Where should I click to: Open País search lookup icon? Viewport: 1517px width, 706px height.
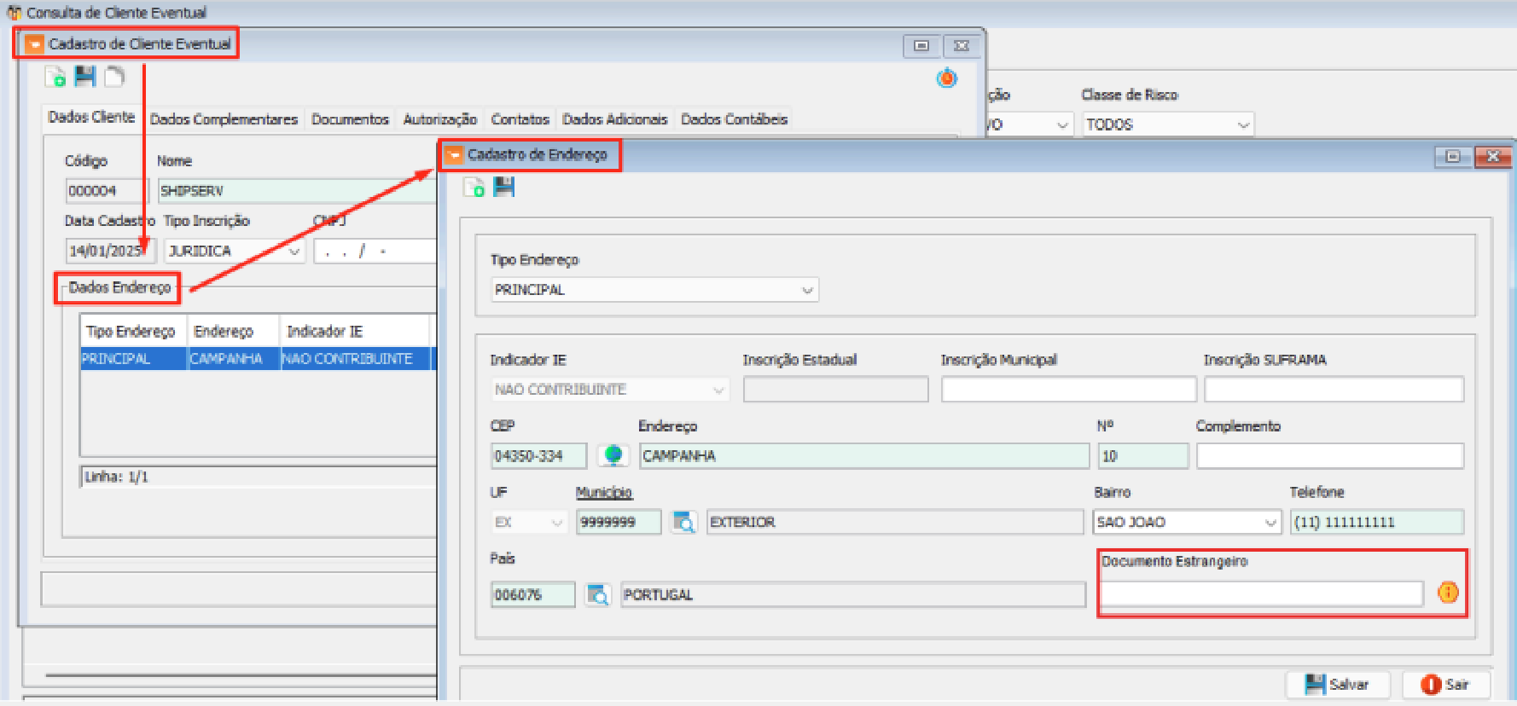click(598, 594)
